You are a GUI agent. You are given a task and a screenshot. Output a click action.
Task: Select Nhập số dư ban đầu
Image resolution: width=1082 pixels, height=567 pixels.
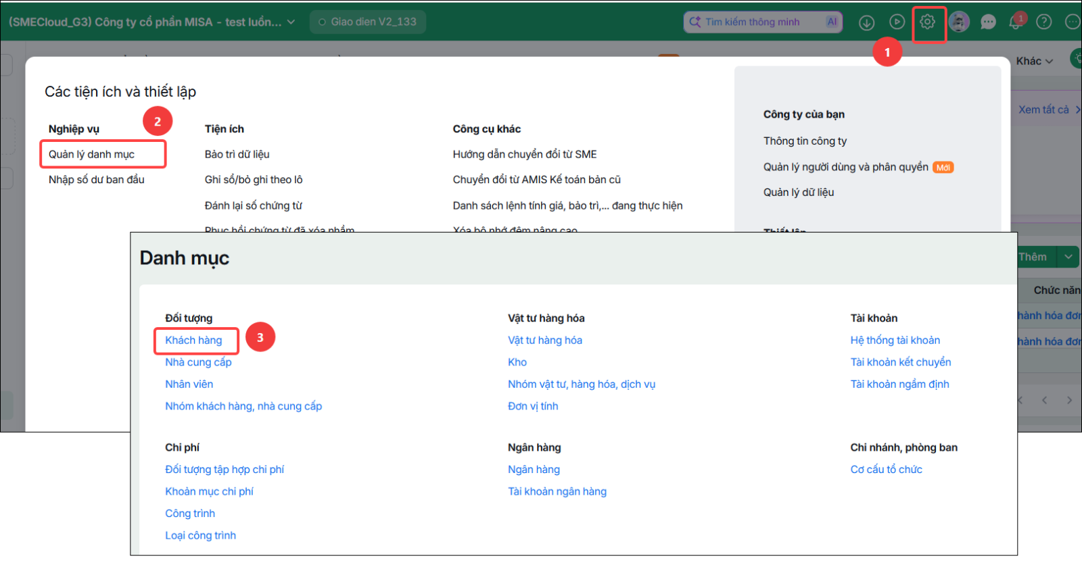[x=97, y=179]
